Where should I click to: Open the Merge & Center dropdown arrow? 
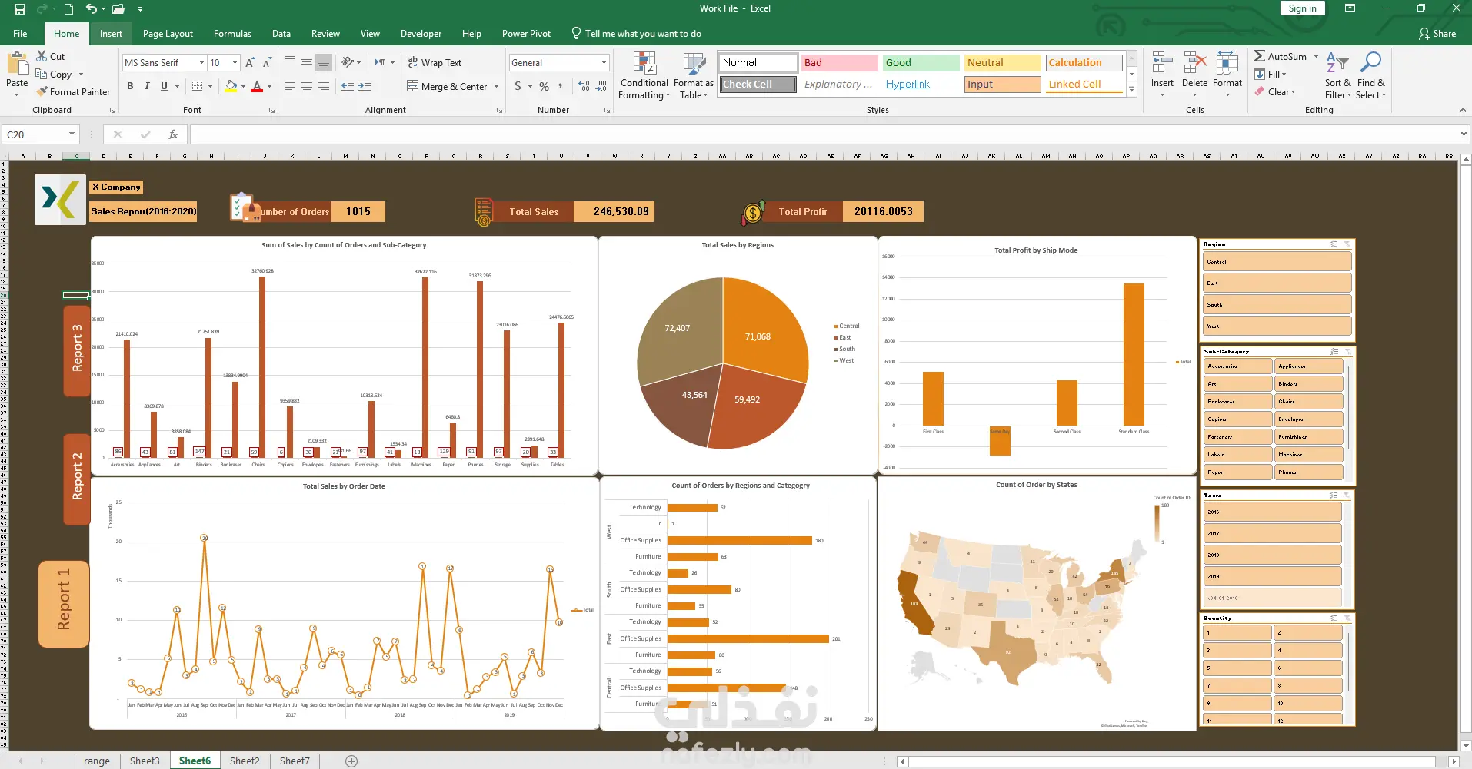(496, 87)
